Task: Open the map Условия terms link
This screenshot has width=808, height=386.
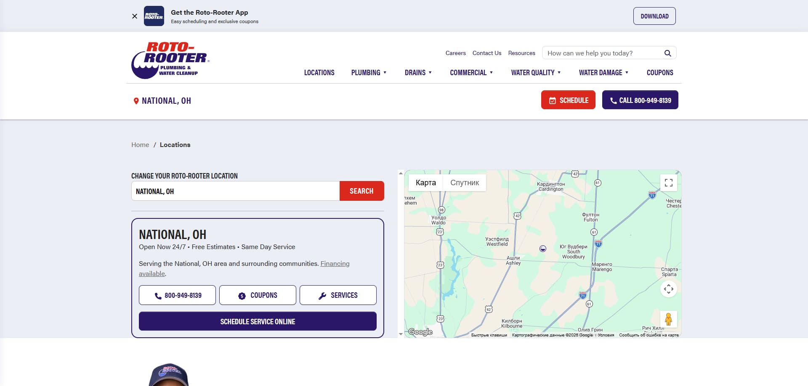Action: [x=606, y=335]
